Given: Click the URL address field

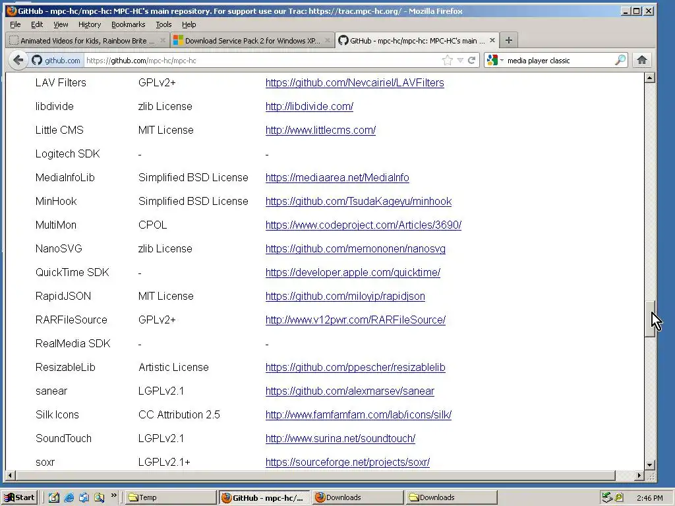Looking at the screenshot, I should [x=262, y=60].
